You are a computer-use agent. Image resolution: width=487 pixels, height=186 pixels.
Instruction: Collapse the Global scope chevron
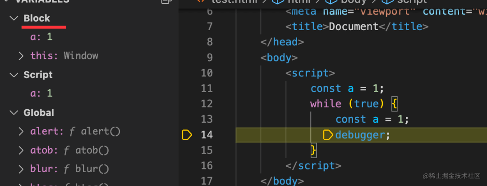coord(14,113)
